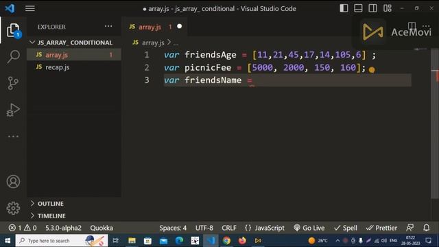Open array.js in the file tree
Image resolution: width=439 pixels, height=247 pixels.
coord(74,55)
